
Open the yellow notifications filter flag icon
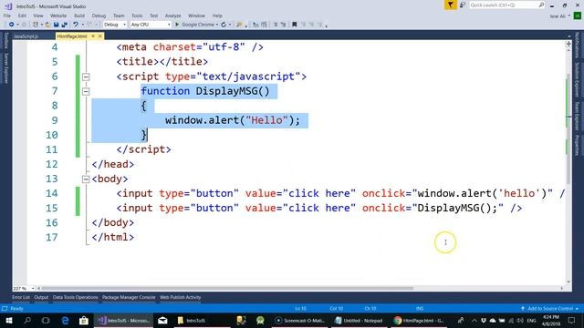coord(450,5)
